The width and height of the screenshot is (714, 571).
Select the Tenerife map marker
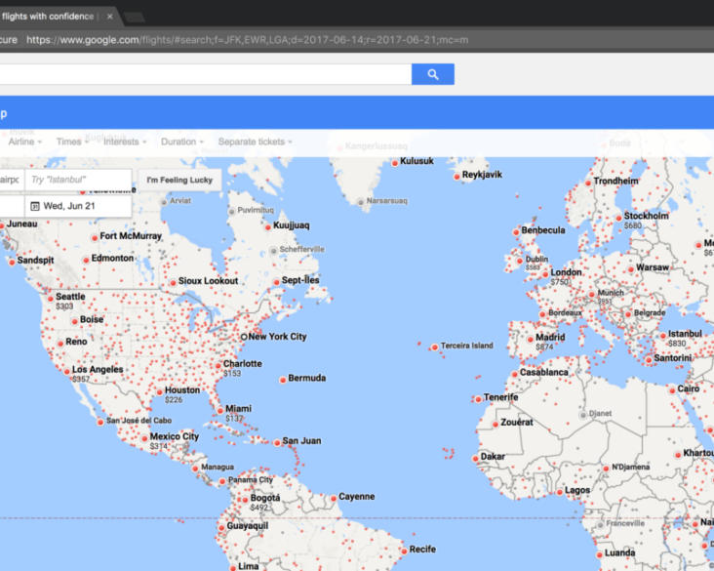coord(478,399)
